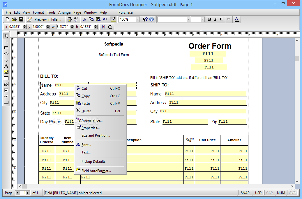Click the x position spinner arrows
This screenshot has width=302, height=199.
pos(25,27)
